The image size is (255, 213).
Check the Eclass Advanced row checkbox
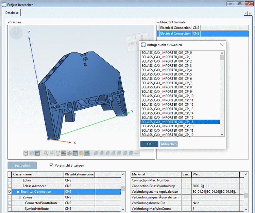coord(10,186)
